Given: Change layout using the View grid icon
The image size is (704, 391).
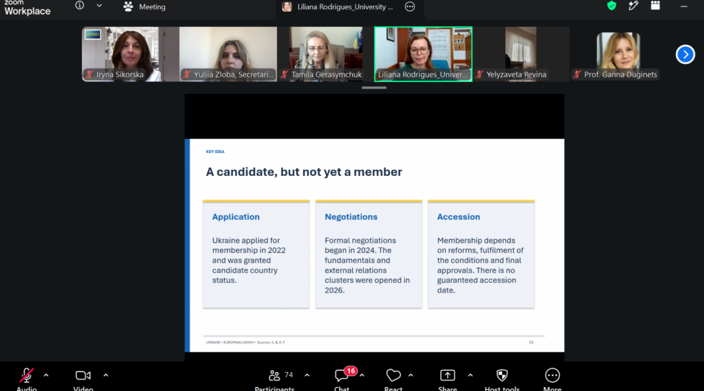Looking at the screenshot, I should coord(656,5).
